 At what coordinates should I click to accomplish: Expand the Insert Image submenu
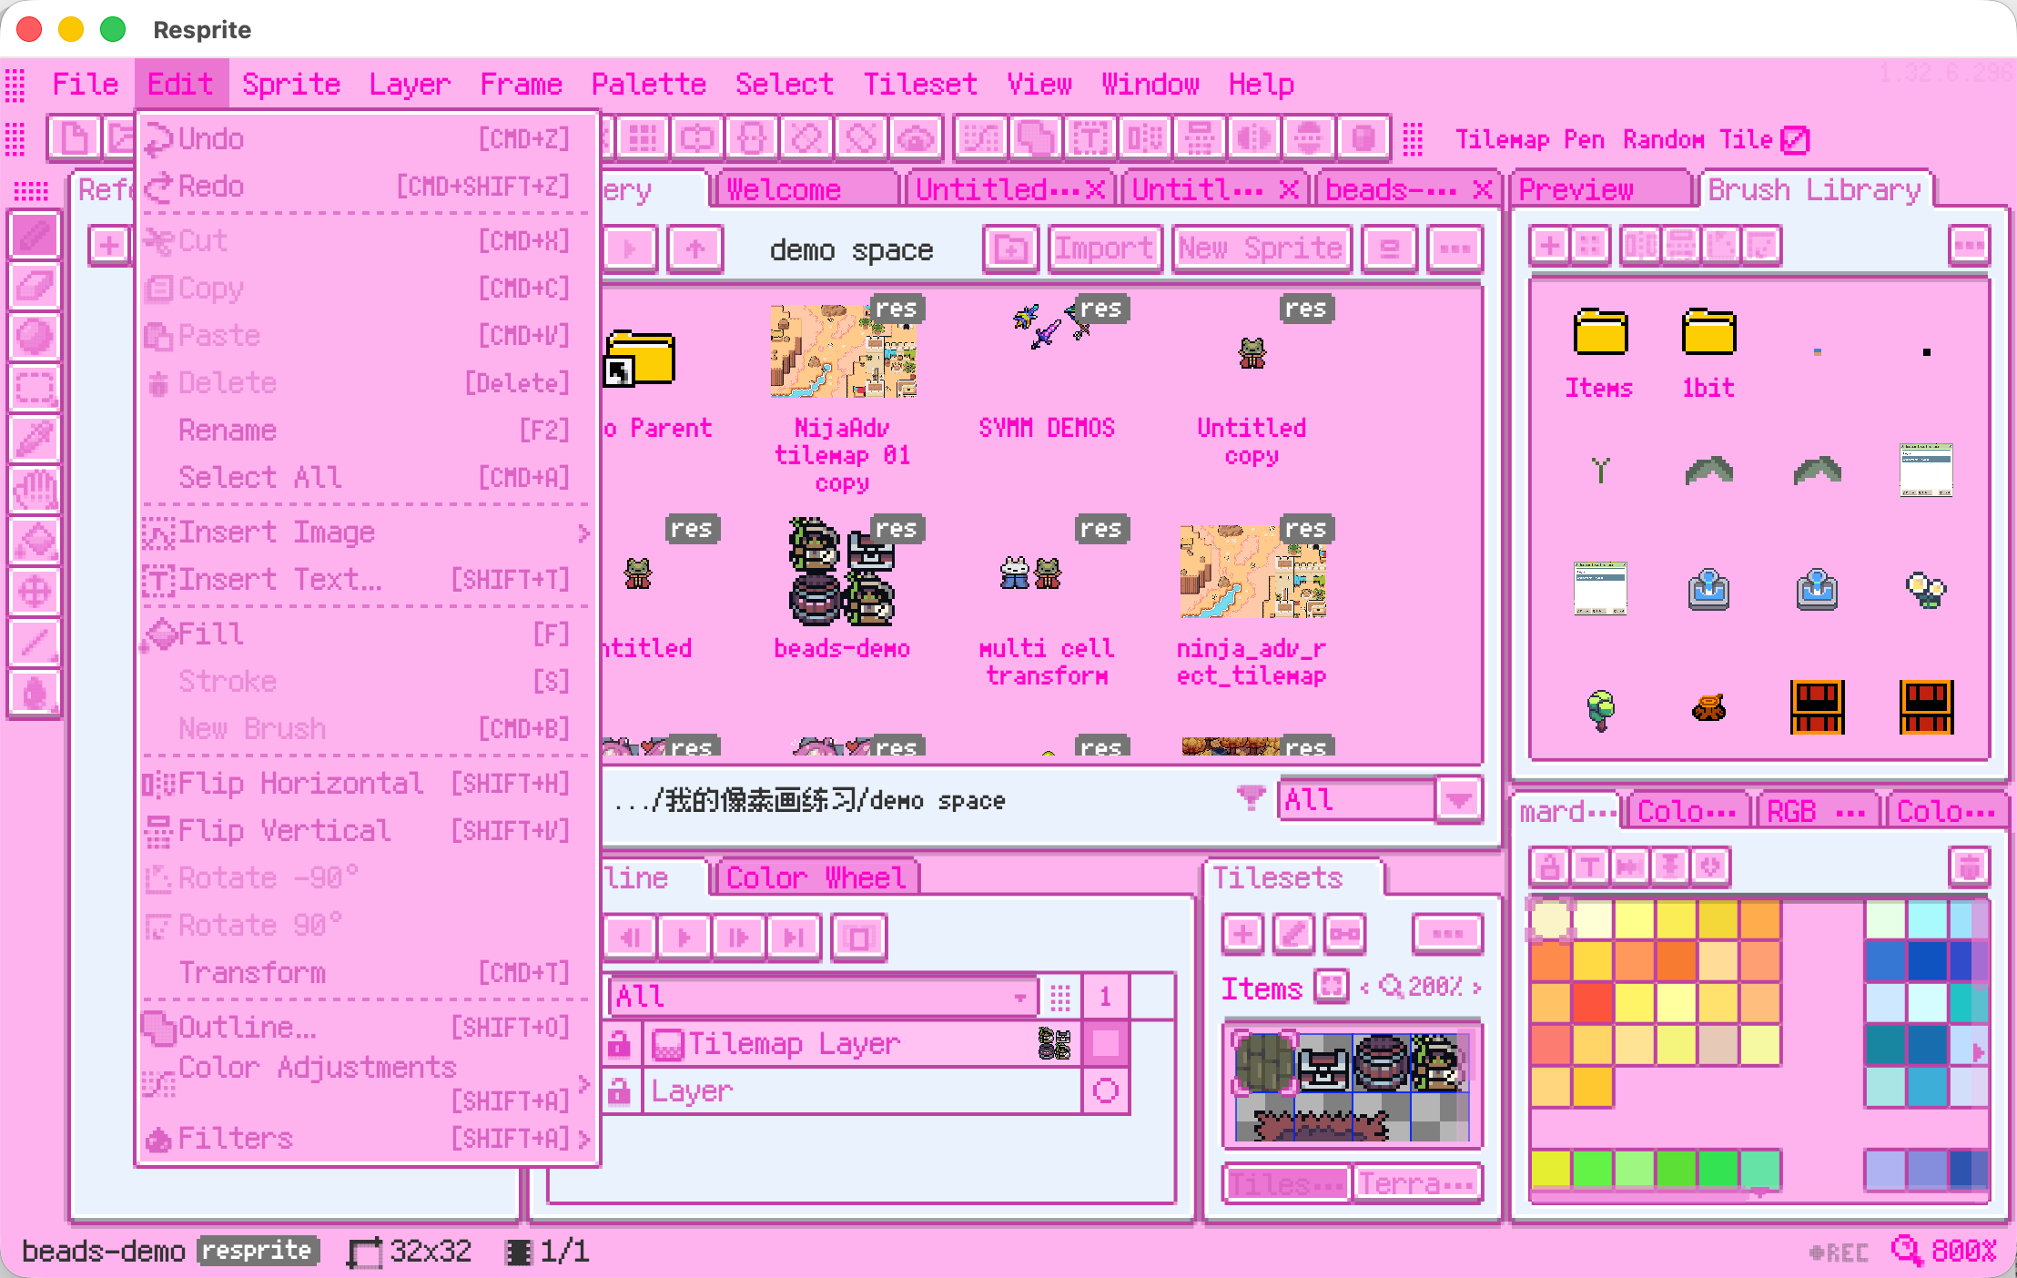point(368,532)
